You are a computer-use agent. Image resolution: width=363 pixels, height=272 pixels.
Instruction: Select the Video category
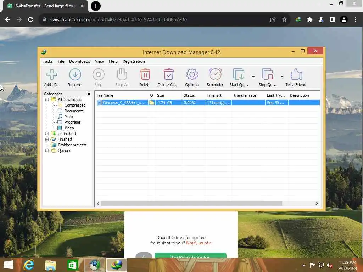(x=69, y=128)
